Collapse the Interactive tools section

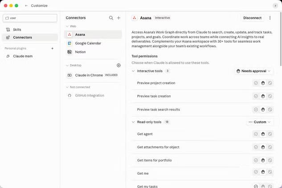pos(133,71)
